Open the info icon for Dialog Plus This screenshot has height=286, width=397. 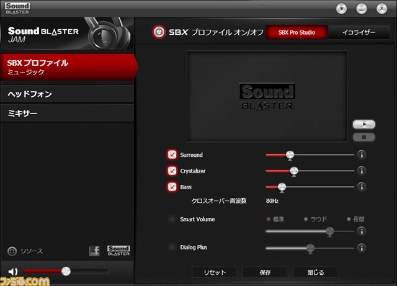(x=361, y=248)
